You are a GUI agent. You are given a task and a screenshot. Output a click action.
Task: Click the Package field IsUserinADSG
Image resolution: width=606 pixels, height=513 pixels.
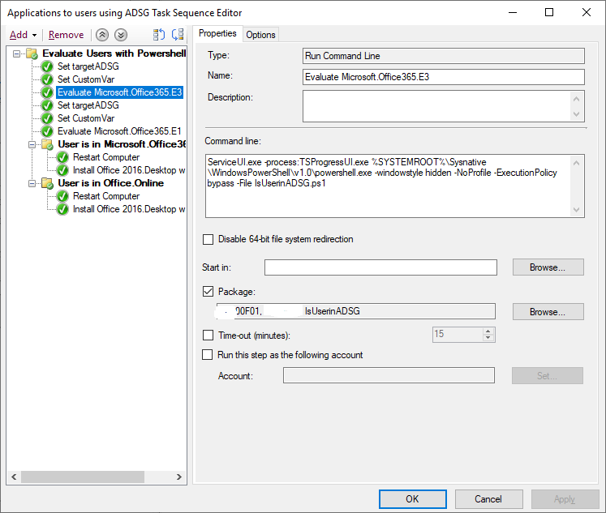(355, 311)
